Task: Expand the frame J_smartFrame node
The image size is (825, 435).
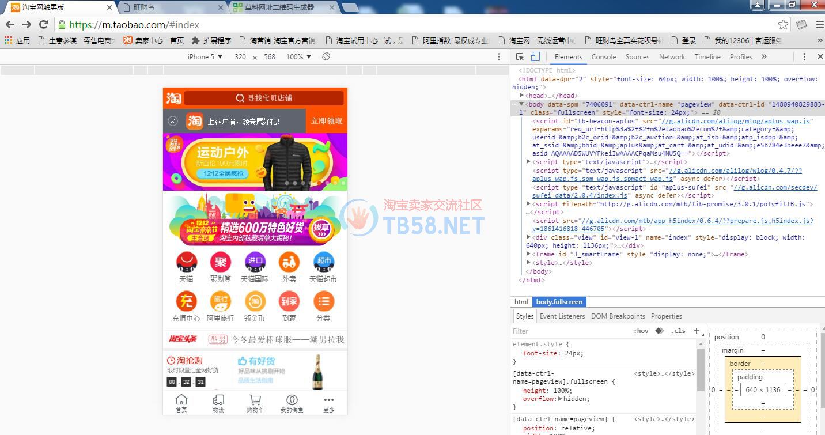Action: coord(529,254)
